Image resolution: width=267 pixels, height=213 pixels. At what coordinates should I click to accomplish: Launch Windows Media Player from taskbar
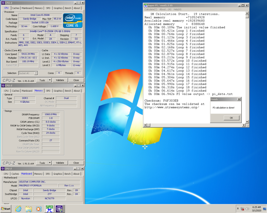tap(39, 209)
